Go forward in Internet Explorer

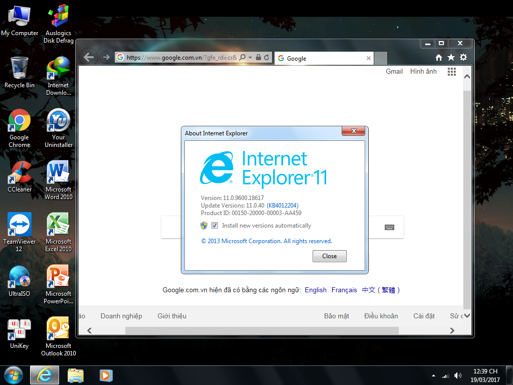[x=106, y=57]
